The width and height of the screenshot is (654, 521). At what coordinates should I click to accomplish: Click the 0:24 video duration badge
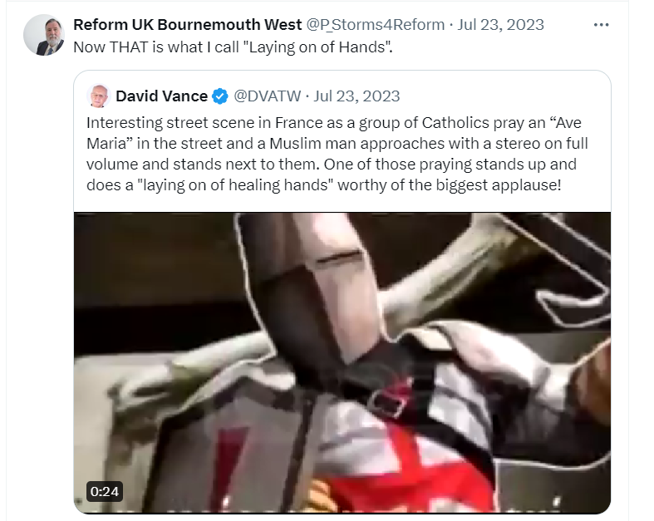coord(104,491)
